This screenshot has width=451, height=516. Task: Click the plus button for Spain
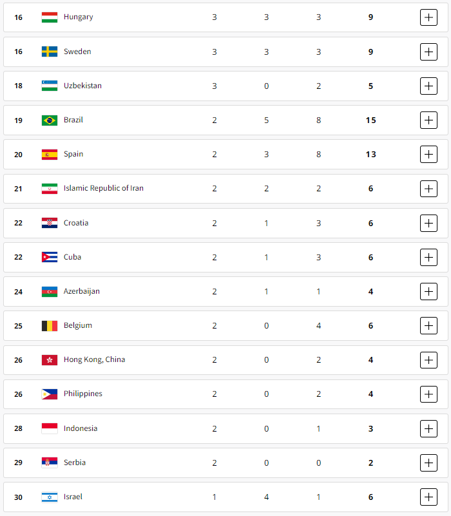[428, 155]
